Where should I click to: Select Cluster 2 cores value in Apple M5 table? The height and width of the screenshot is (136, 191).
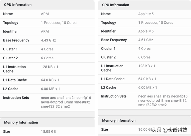[x=144, y=57]
